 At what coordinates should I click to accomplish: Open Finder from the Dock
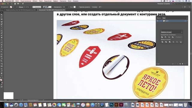tap(7, 105)
